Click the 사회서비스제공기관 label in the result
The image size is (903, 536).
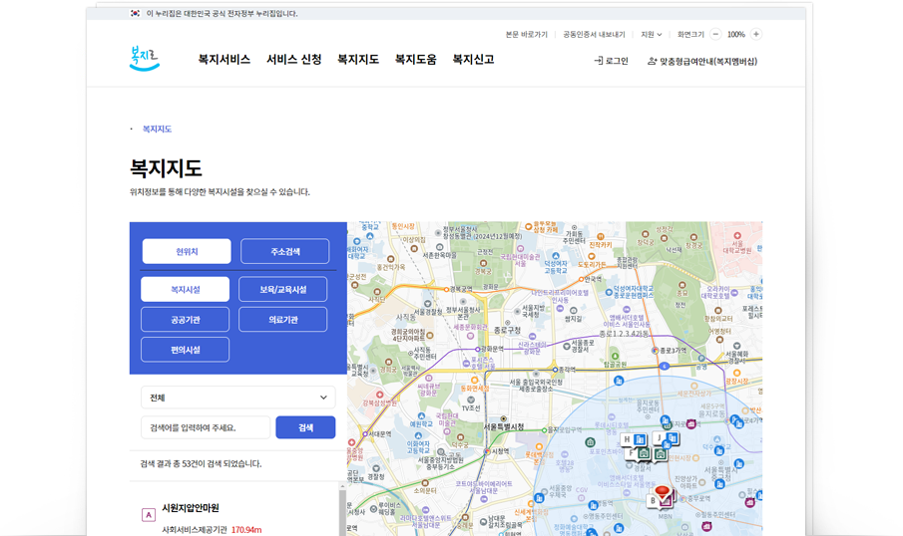tap(195, 530)
